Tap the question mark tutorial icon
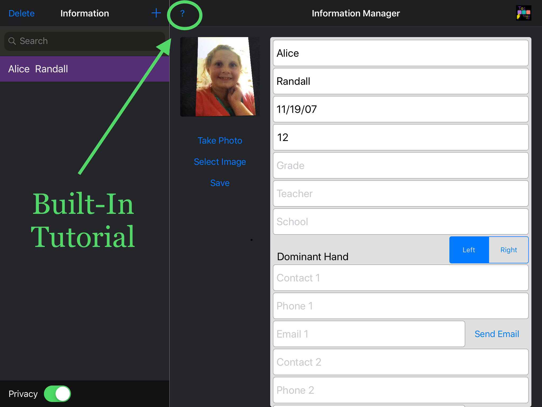This screenshot has width=542, height=407. point(182,13)
